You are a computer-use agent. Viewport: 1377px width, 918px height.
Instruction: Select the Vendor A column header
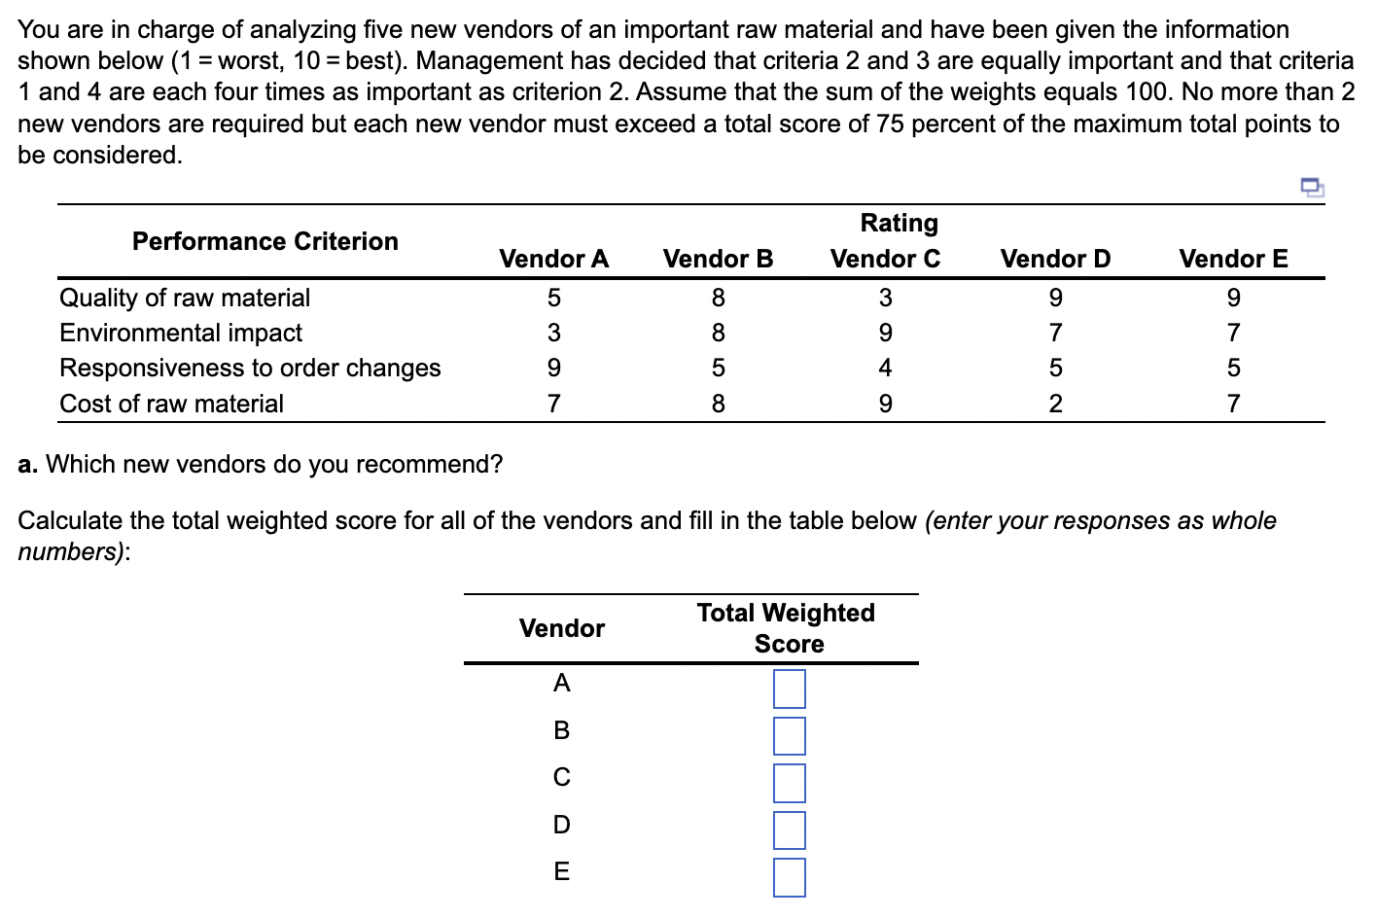pos(552,259)
